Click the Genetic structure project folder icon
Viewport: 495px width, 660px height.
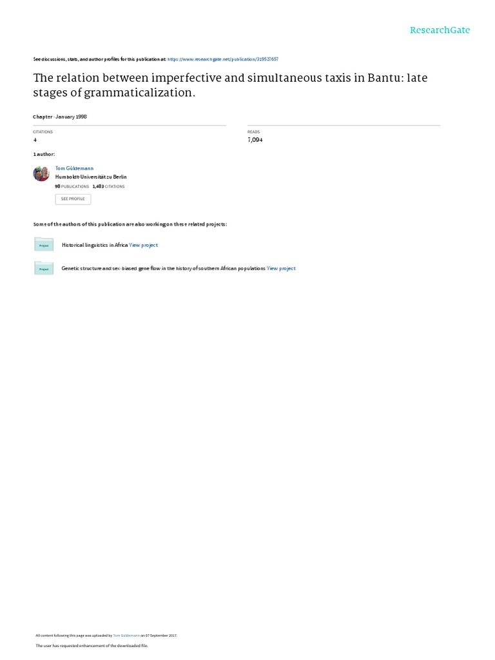pos(44,268)
